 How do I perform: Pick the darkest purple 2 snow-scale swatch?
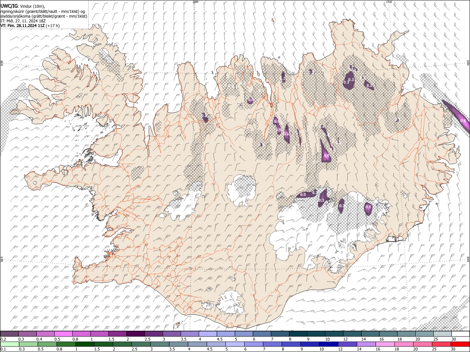pos(135,334)
